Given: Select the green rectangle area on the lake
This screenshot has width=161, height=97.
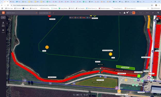Looking at the screenshot, I should point(125,67).
